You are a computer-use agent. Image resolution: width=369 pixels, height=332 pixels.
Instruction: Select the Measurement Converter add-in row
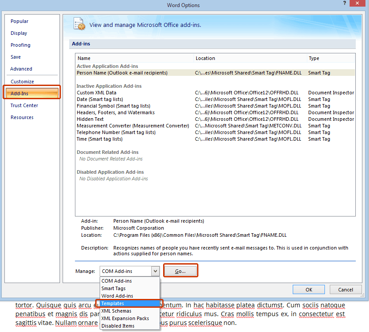tap(215, 125)
